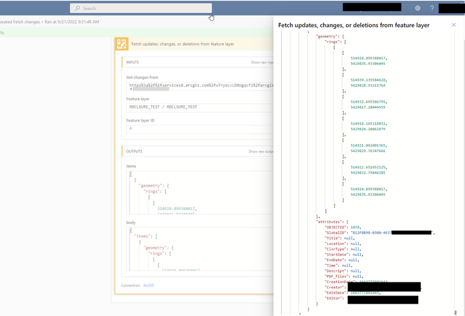Click the INPUTS section header

(x=133, y=62)
